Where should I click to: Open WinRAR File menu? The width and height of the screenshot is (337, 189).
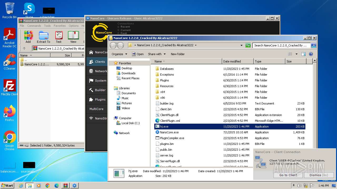pyautogui.click(x=22, y=26)
